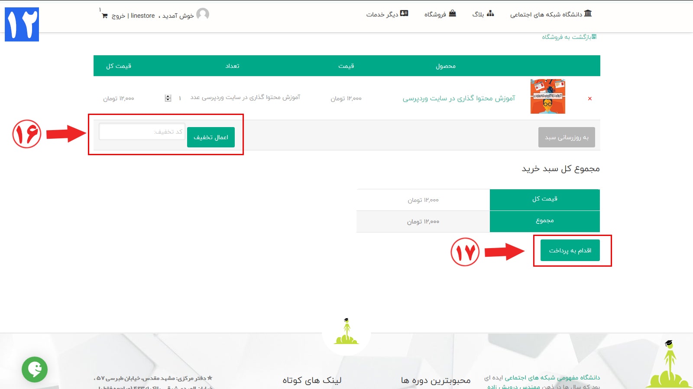Click the subtotal amount next to قیمت کل
This screenshot has height=389, width=693.
click(423, 200)
